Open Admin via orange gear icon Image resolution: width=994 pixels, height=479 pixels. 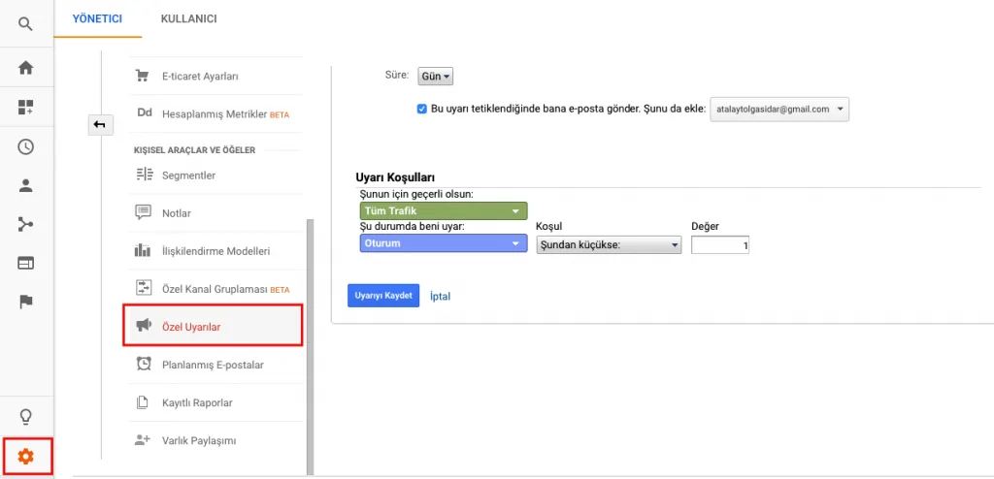pos(25,456)
